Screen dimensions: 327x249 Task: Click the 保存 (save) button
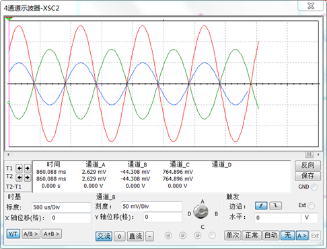(307, 176)
